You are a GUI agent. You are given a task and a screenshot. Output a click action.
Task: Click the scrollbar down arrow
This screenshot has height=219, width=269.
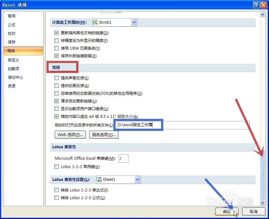(x=263, y=203)
